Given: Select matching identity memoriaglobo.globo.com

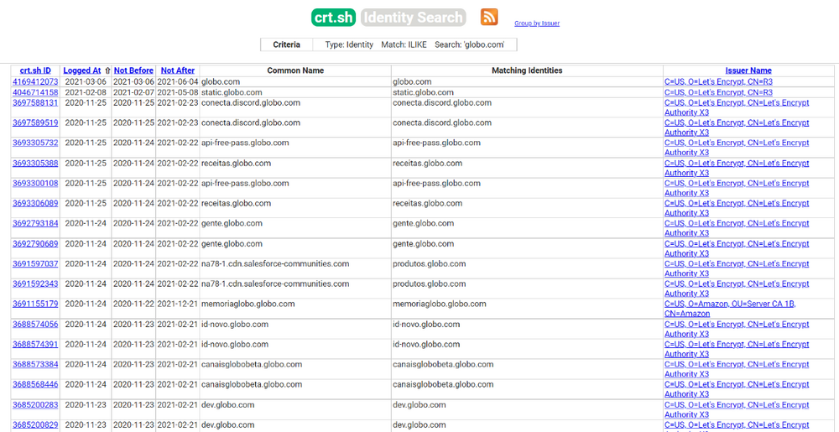Looking at the screenshot, I should (440, 304).
